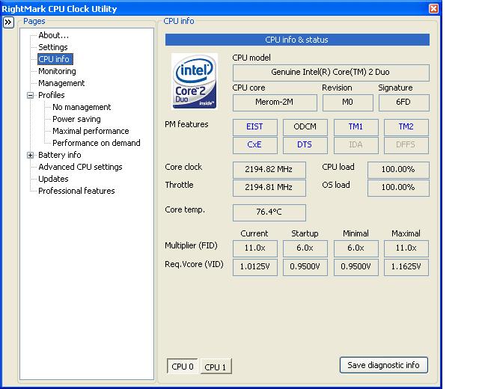Click the M0 revision value
The height and width of the screenshot is (389, 479).
click(347, 102)
